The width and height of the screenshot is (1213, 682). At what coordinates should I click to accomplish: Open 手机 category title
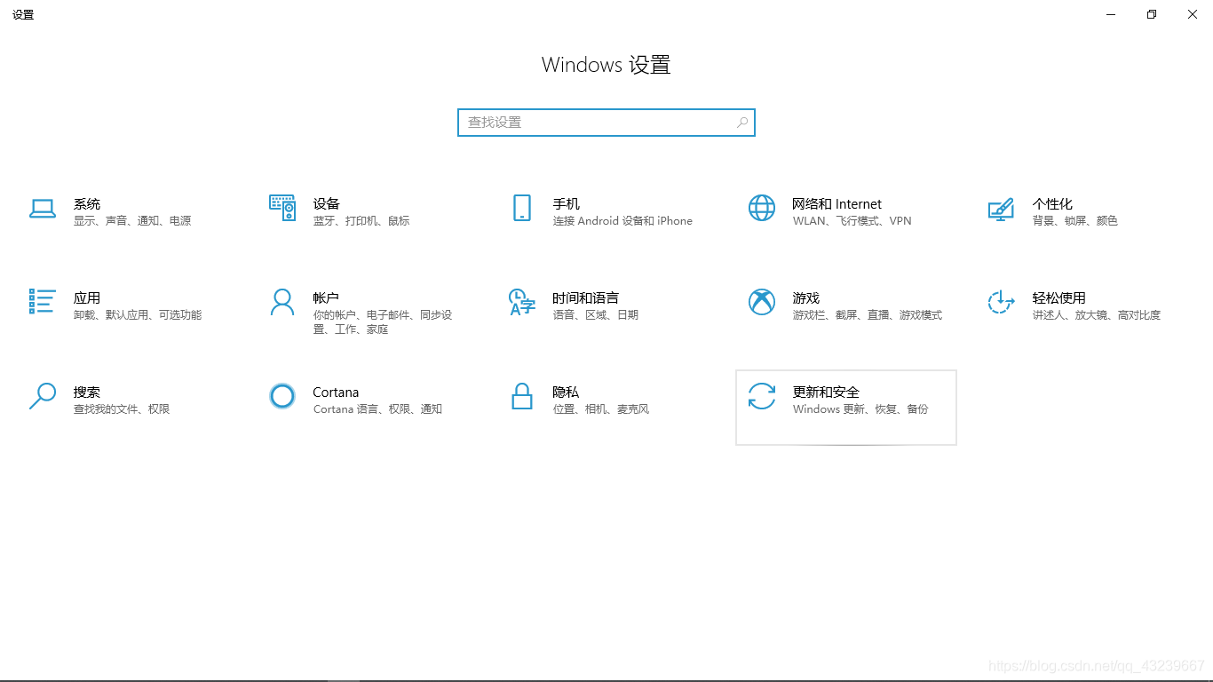(567, 204)
